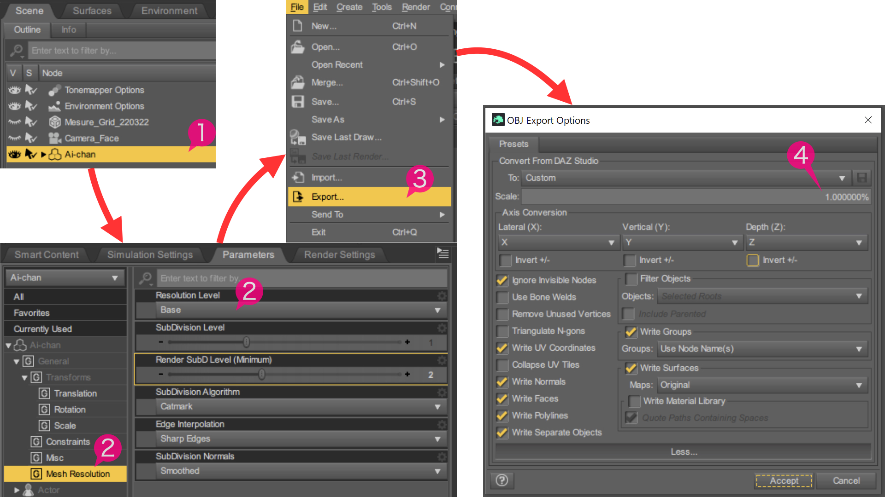Click the search magnifier in Parameters pane
The height and width of the screenshot is (497, 885).
[x=146, y=278]
